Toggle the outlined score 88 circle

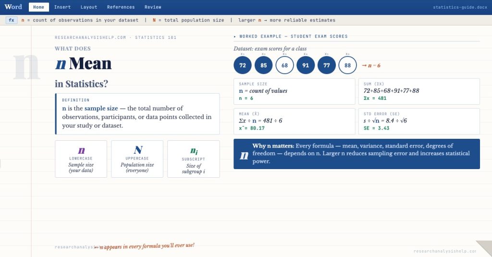tap(347, 65)
